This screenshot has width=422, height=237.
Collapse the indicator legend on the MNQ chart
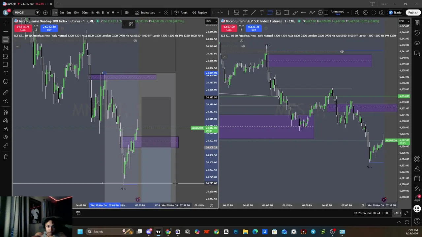[x=17, y=46]
